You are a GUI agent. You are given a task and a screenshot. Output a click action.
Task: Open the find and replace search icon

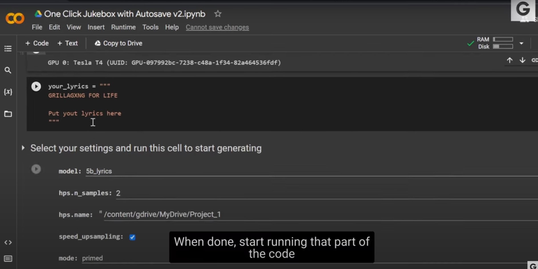(8, 70)
